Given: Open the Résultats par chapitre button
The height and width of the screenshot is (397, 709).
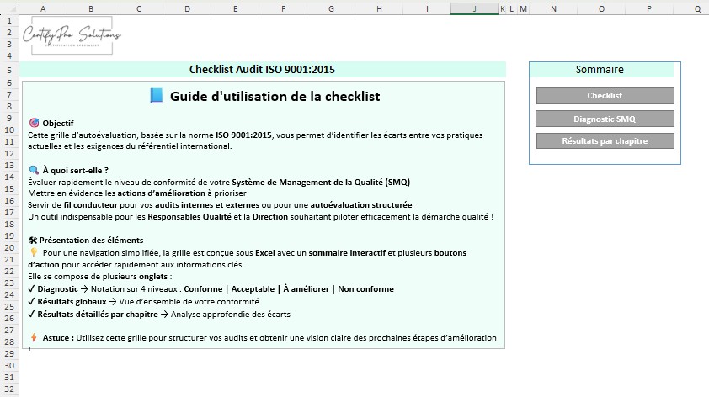Looking at the screenshot, I should pyautogui.click(x=605, y=141).
